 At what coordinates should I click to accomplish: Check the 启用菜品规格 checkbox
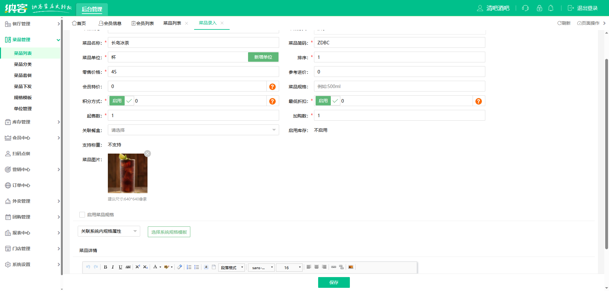[x=82, y=214]
